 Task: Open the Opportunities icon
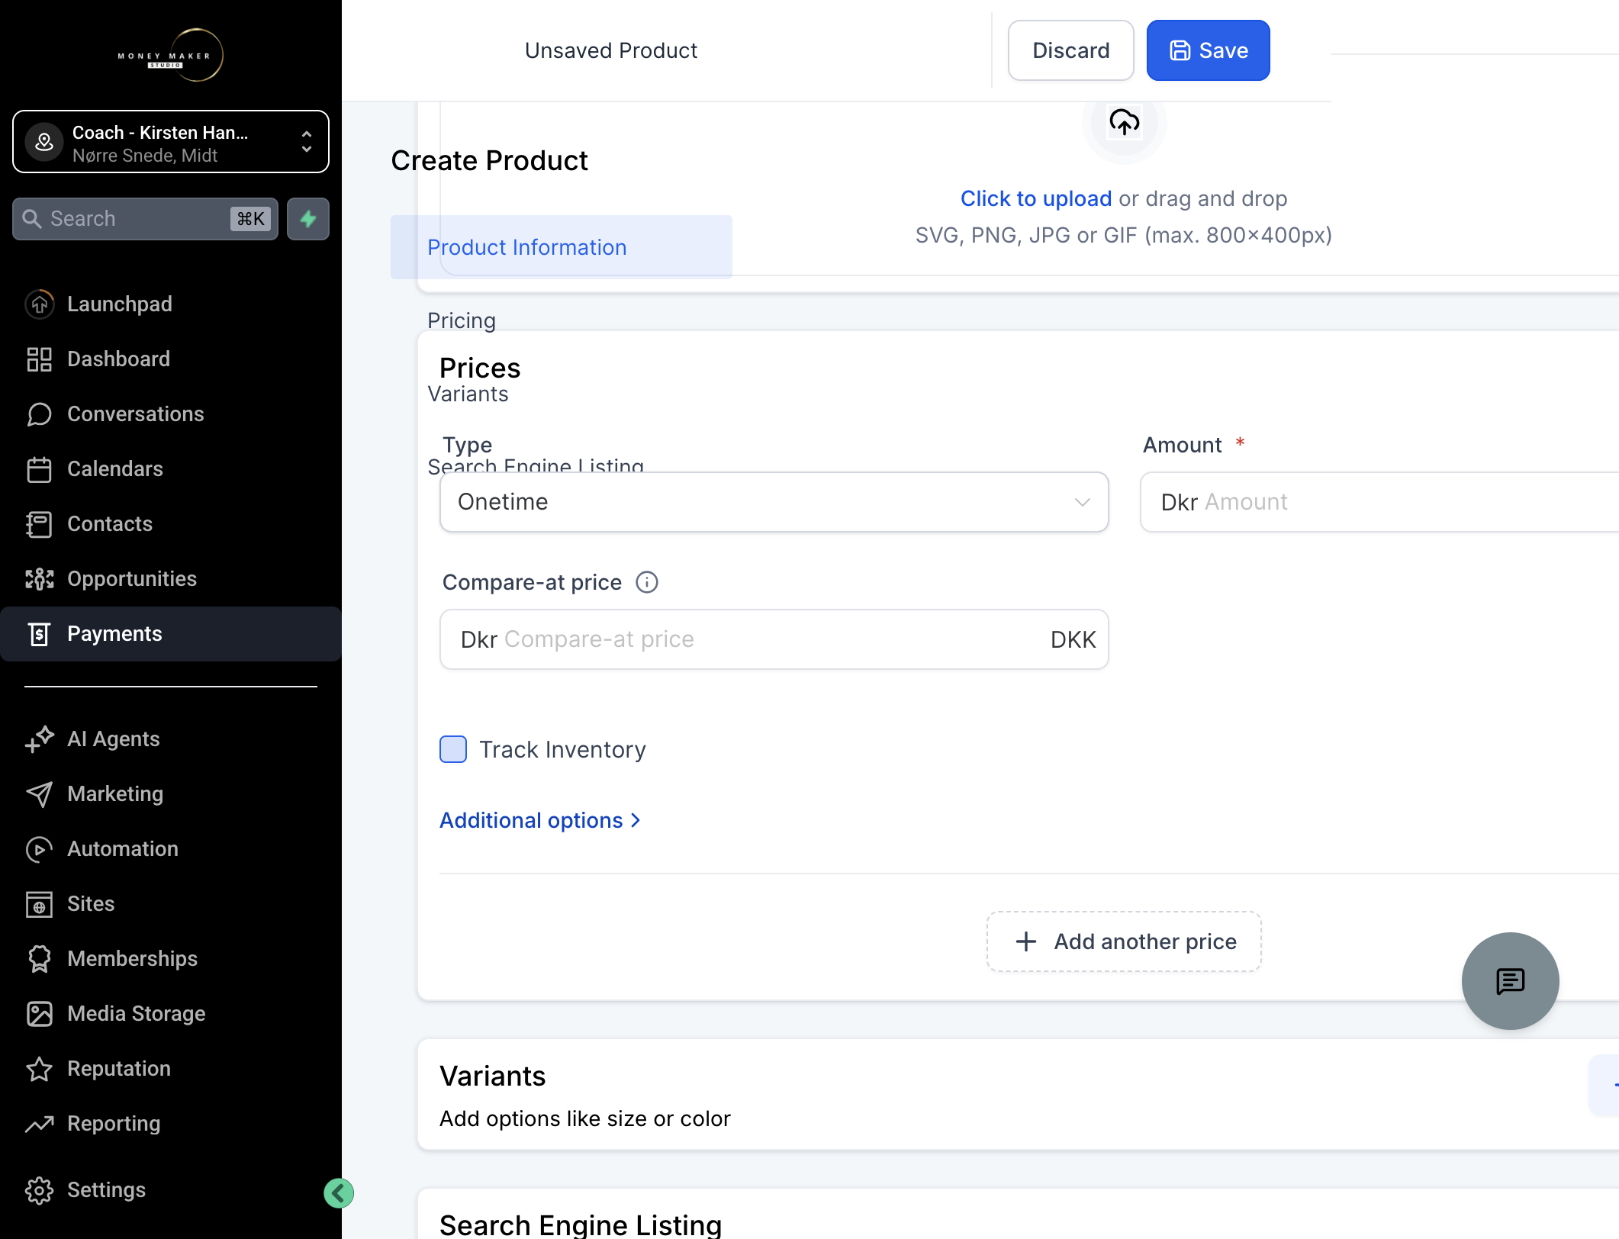pyautogui.click(x=39, y=579)
